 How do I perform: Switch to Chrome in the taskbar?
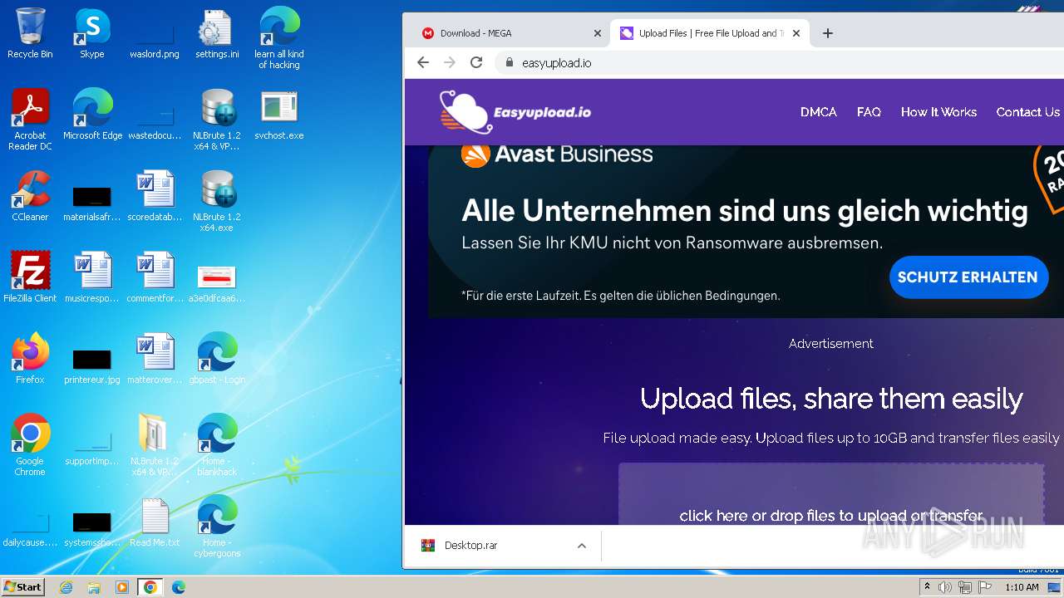tap(150, 587)
